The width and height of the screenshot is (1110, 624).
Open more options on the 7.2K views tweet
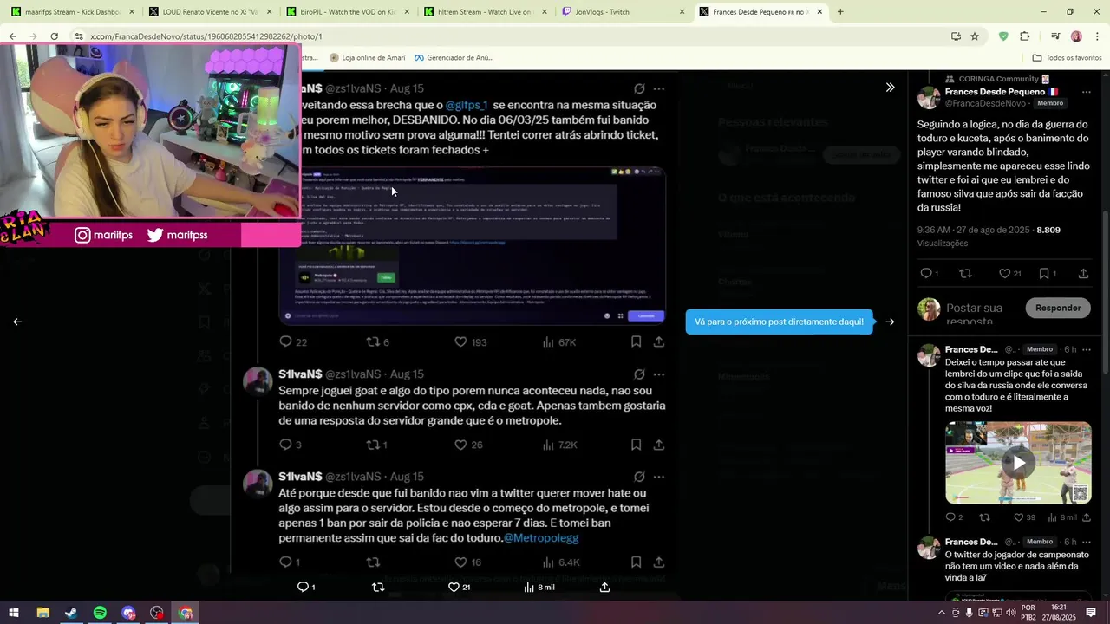[x=659, y=374]
